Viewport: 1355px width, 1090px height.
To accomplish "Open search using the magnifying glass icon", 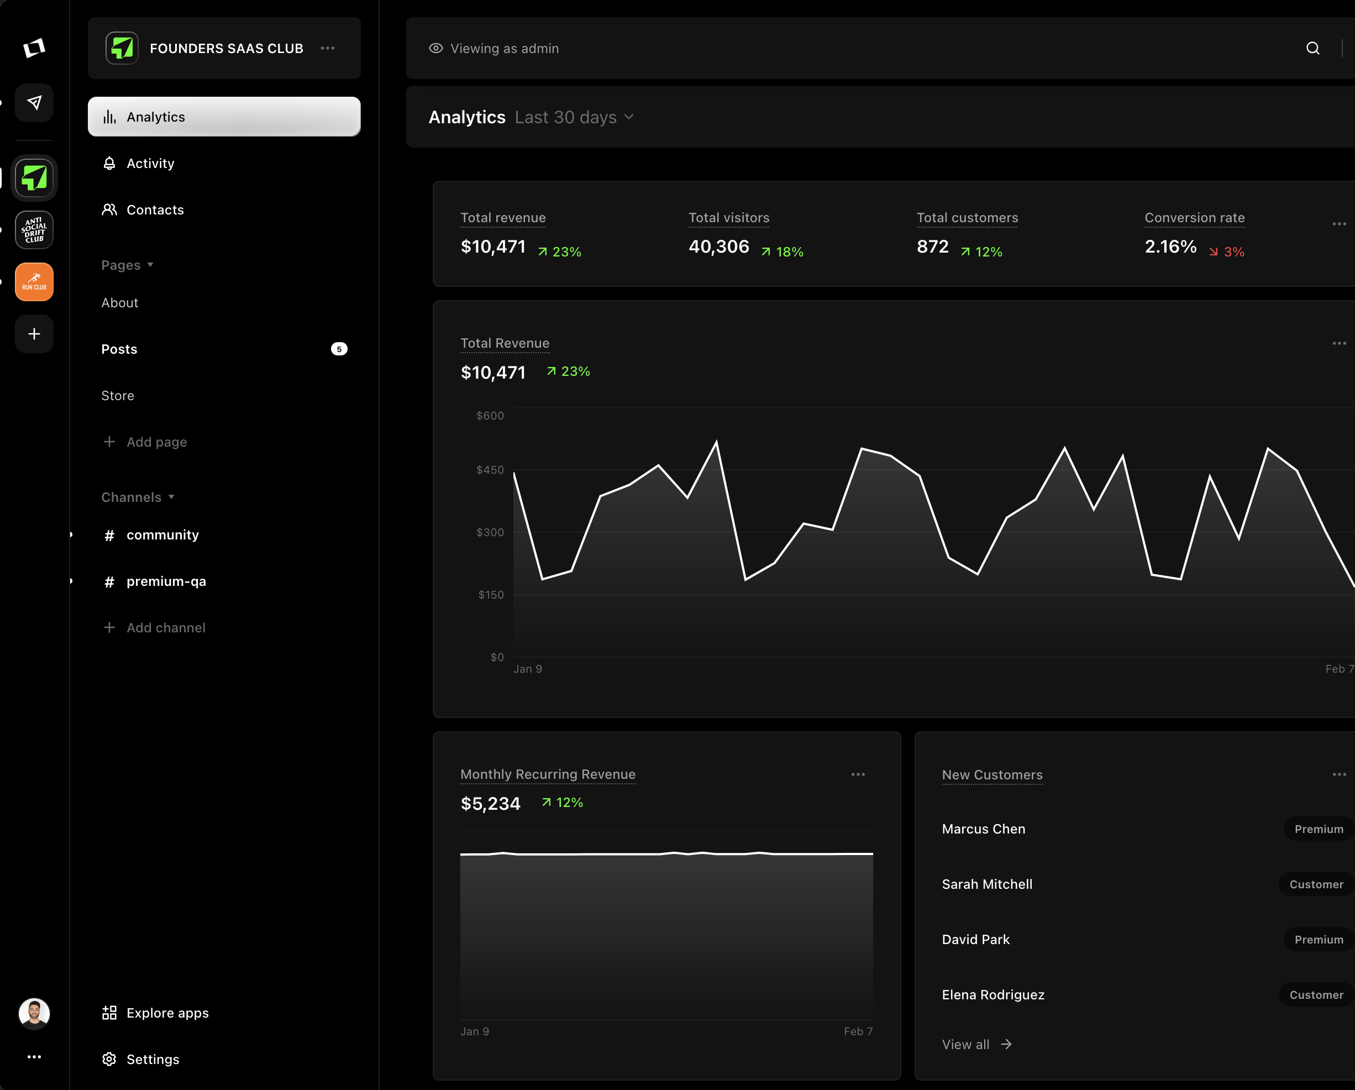I will pyautogui.click(x=1313, y=48).
